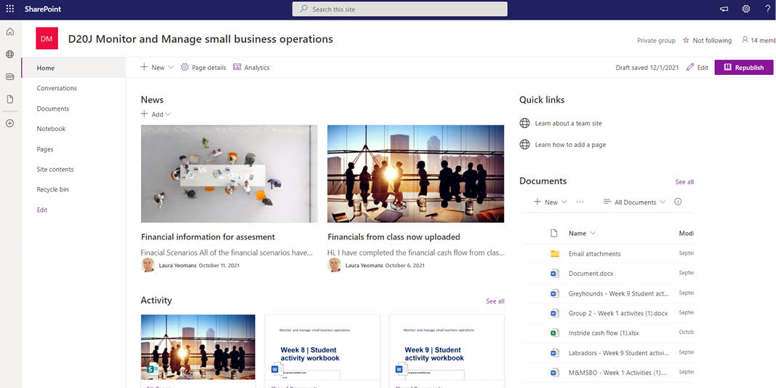Open the help question mark icon

tap(767, 9)
